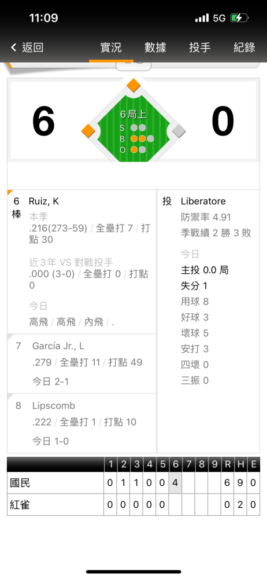Select the 實況 live tab
The height and width of the screenshot is (579, 267).
tap(111, 47)
